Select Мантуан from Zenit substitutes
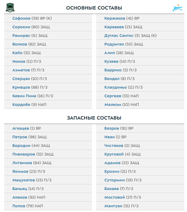187x212 pixels. [113, 206]
